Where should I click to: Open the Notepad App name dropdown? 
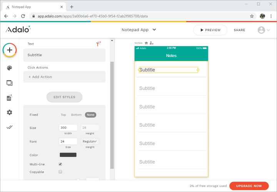[138, 30]
